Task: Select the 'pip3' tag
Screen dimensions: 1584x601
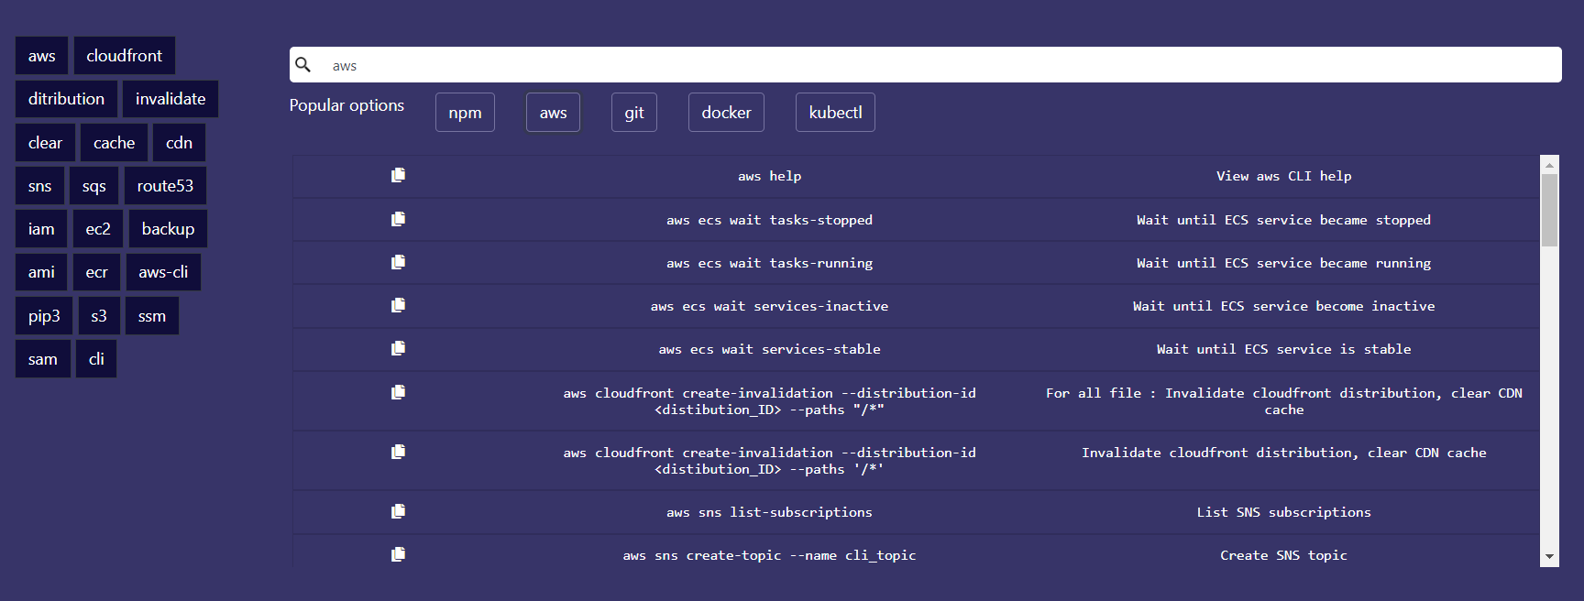Action: click(x=44, y=316)
